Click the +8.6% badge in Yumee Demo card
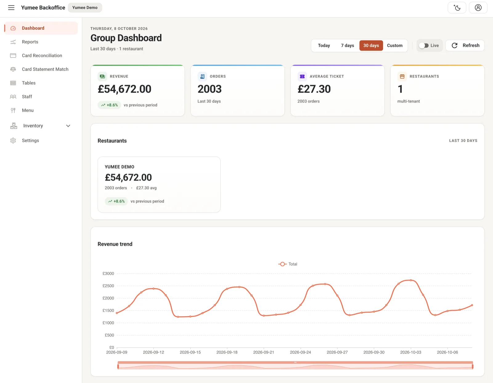Viewport: 493px width, 383px height. (116, 201)
